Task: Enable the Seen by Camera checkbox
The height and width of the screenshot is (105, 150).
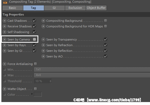Action: [x=34, y=39]
